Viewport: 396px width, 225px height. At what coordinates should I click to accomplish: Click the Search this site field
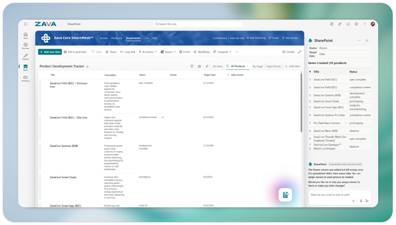click(198, 24)
